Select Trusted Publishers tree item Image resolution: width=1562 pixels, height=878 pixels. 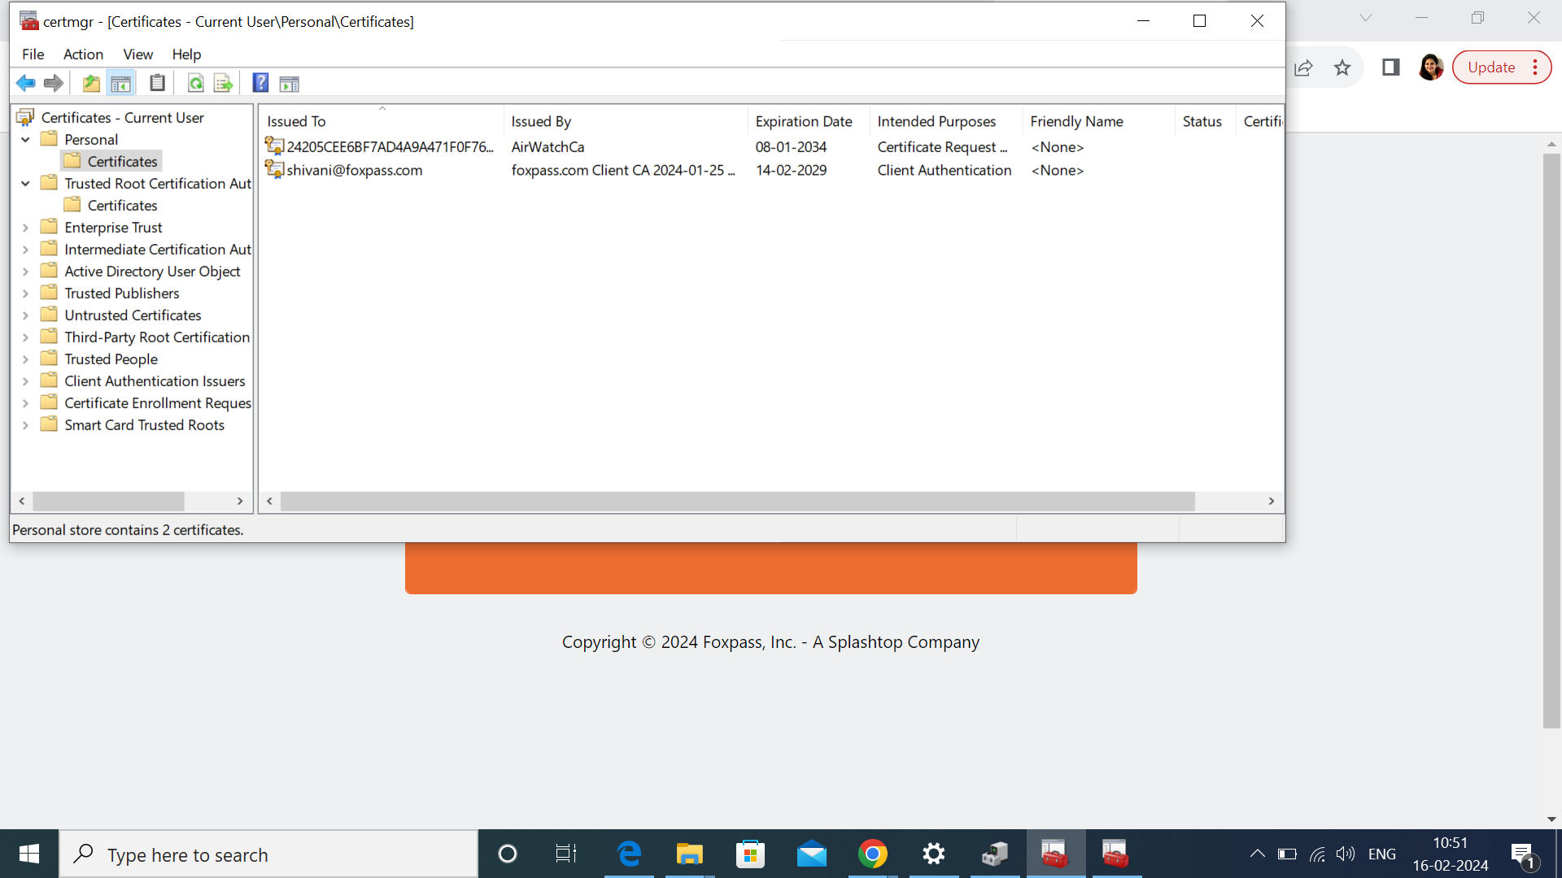click(x=121, y=293)
